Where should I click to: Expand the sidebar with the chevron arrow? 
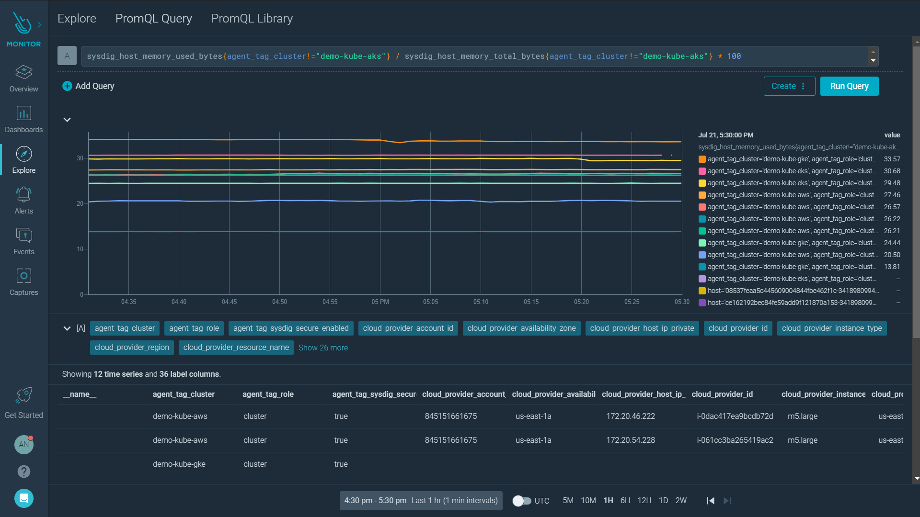coord(39,24)
